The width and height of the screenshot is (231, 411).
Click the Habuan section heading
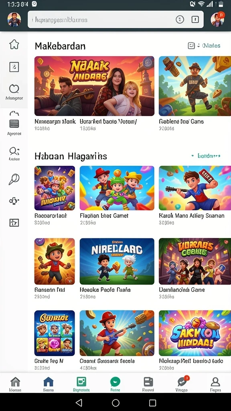point(71,156)
